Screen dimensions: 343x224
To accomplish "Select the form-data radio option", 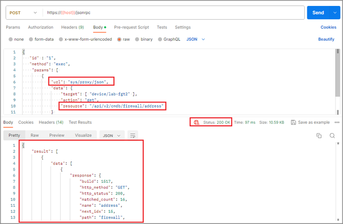I will [31, 39].
